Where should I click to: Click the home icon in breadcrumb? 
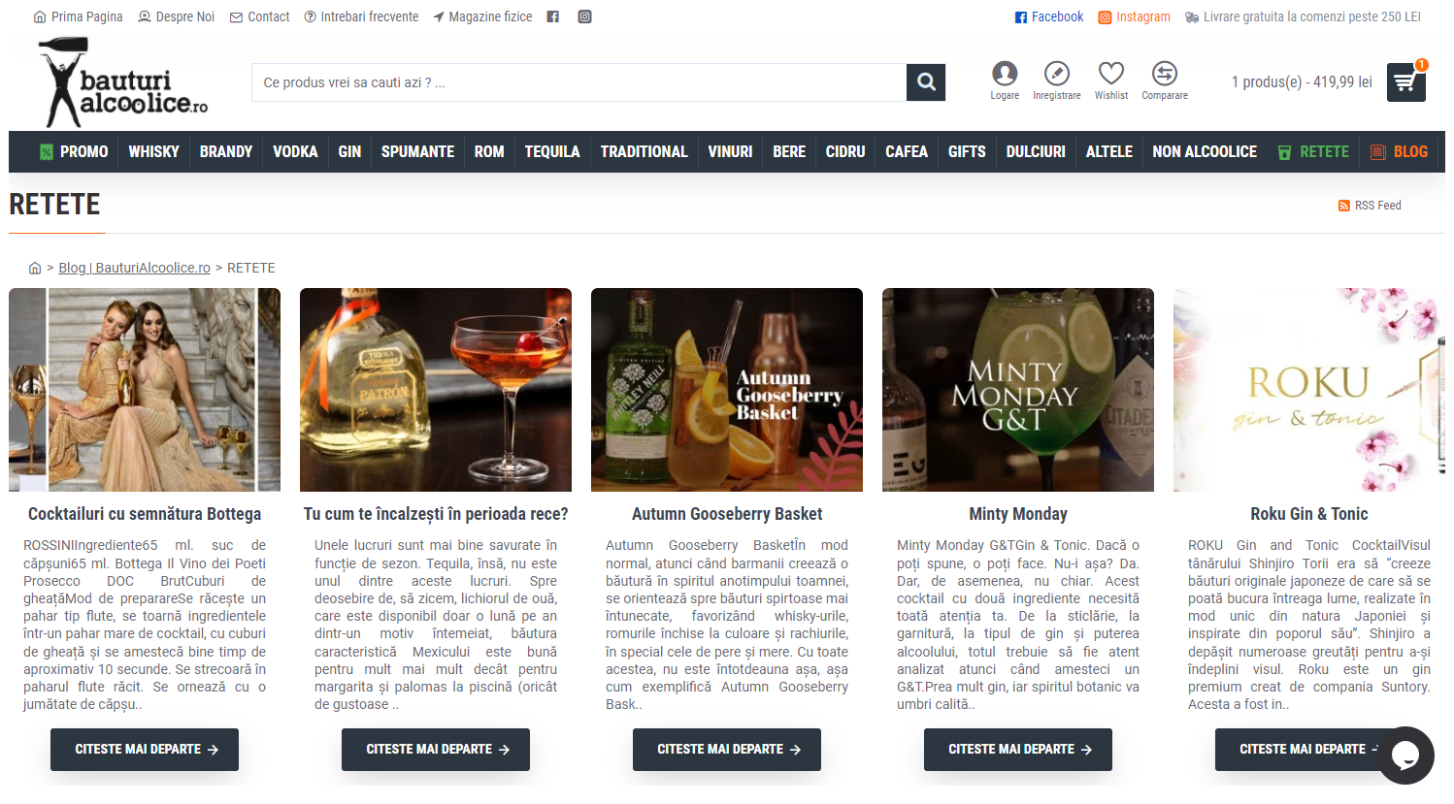[x=35, y=268]
